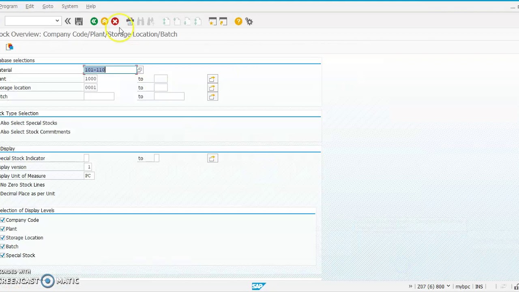Click the red Cancel icon

[115, 21]
